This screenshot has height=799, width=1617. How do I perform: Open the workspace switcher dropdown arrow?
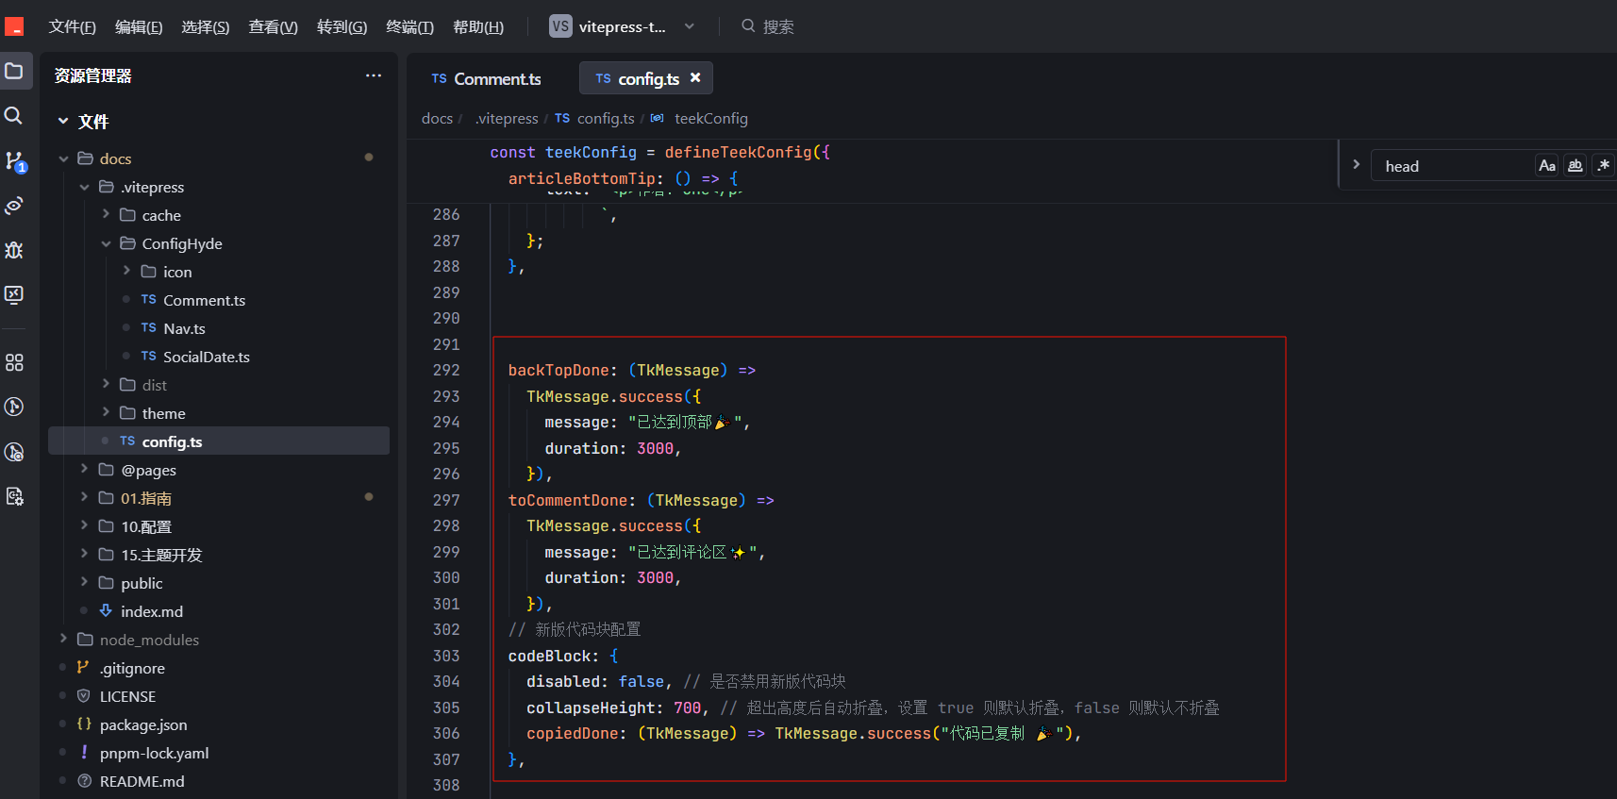tap(690, 26)
